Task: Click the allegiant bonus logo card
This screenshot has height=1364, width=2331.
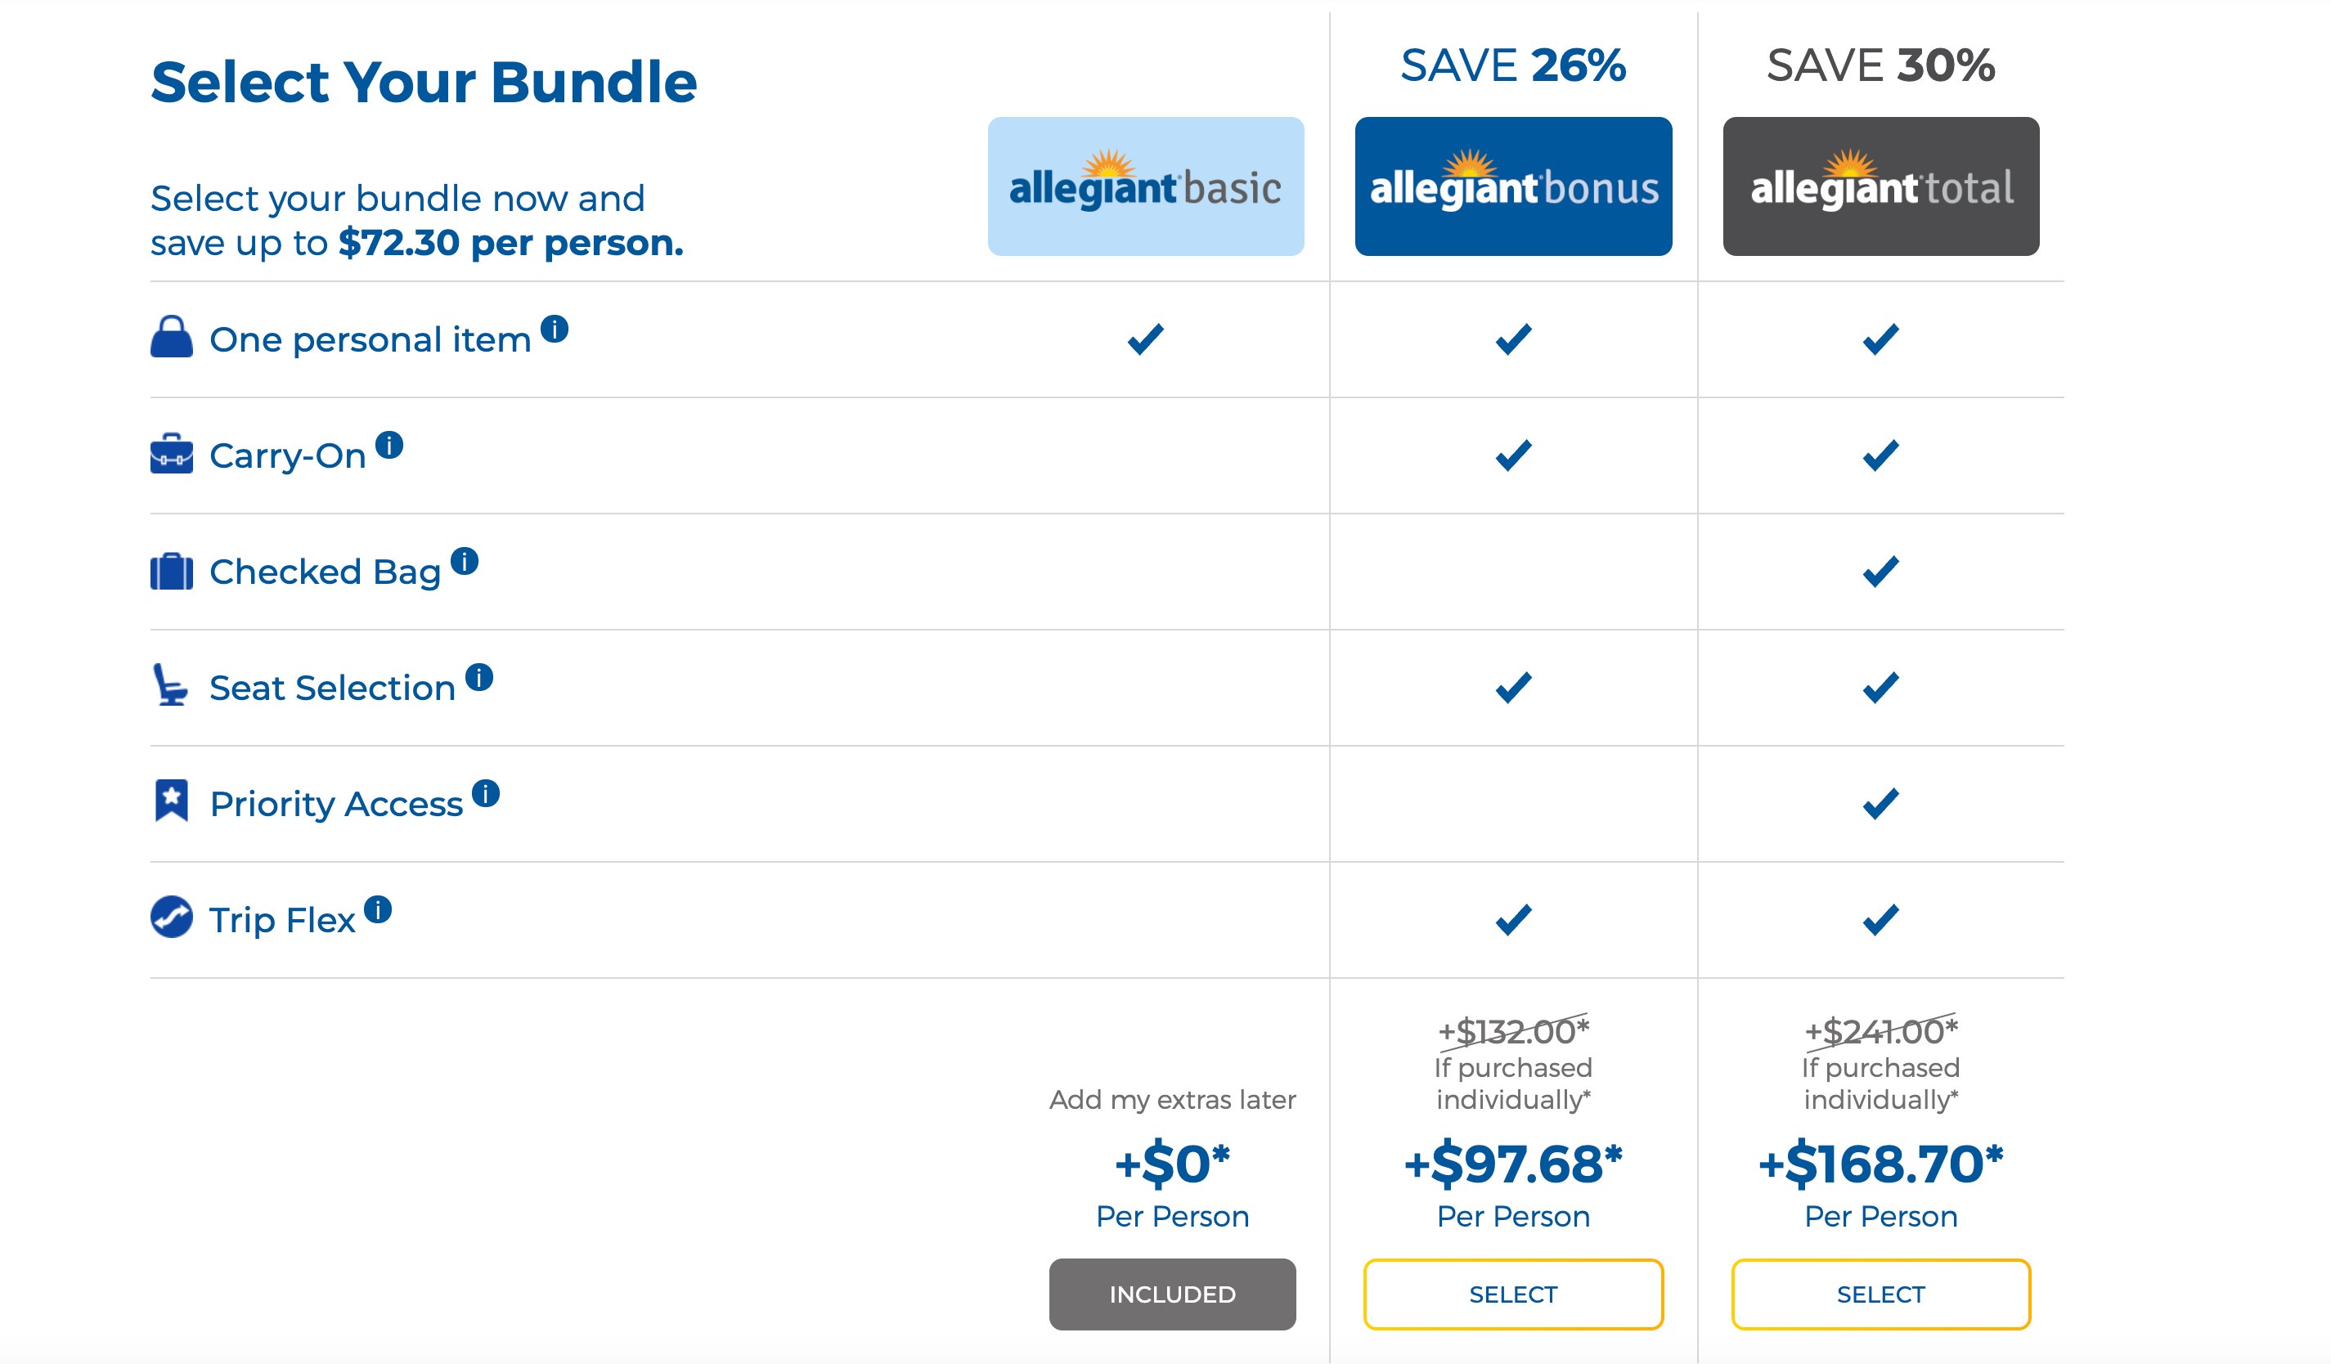Action: click(x=1513, y=186)
